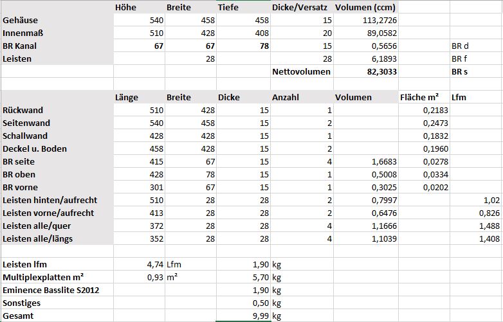Select Leisten alle/längs Länge cell 352
Image resolution: width=503 pixels, height=322 pixels.
[x=139, y=238]
